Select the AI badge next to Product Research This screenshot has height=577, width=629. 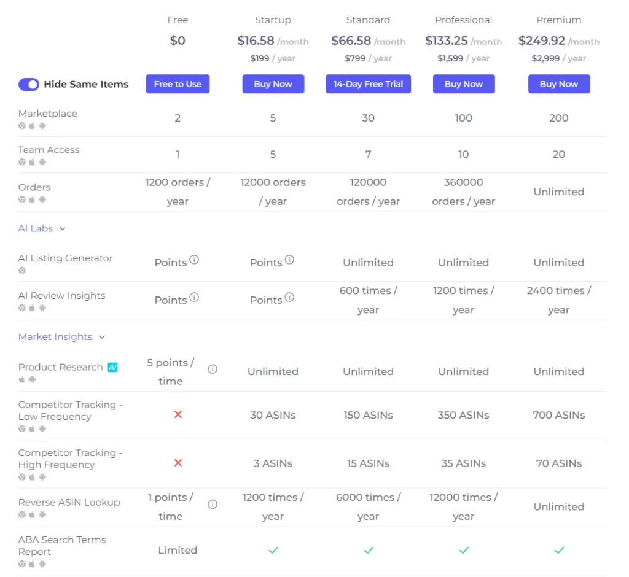112,367
